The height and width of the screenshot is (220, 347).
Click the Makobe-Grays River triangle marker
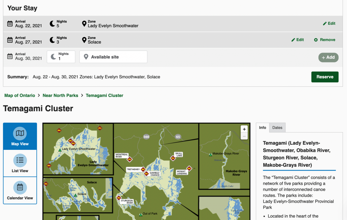click(x=210, y=155)
